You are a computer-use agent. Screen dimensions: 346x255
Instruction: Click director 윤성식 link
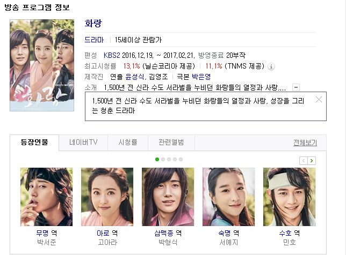(x=135, y=77)
